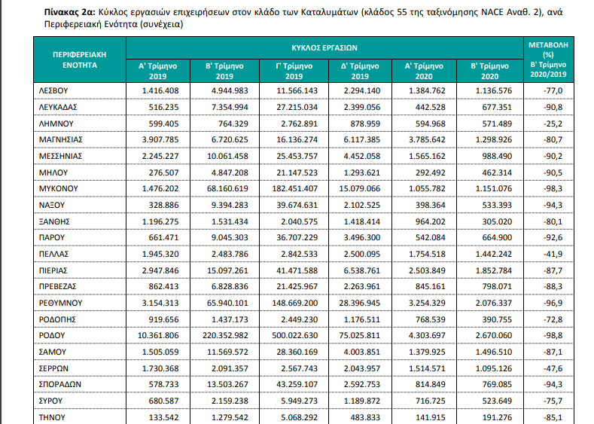The width and height of the screenshot is (594, 424).
Task: Click the Β' Τρίμηνο 2020 column header
Action: 490,71
